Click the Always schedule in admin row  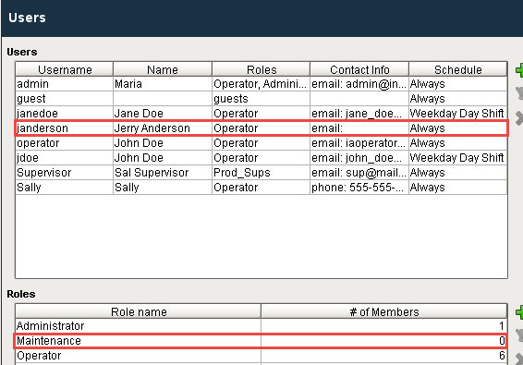(x=458, y=84)
